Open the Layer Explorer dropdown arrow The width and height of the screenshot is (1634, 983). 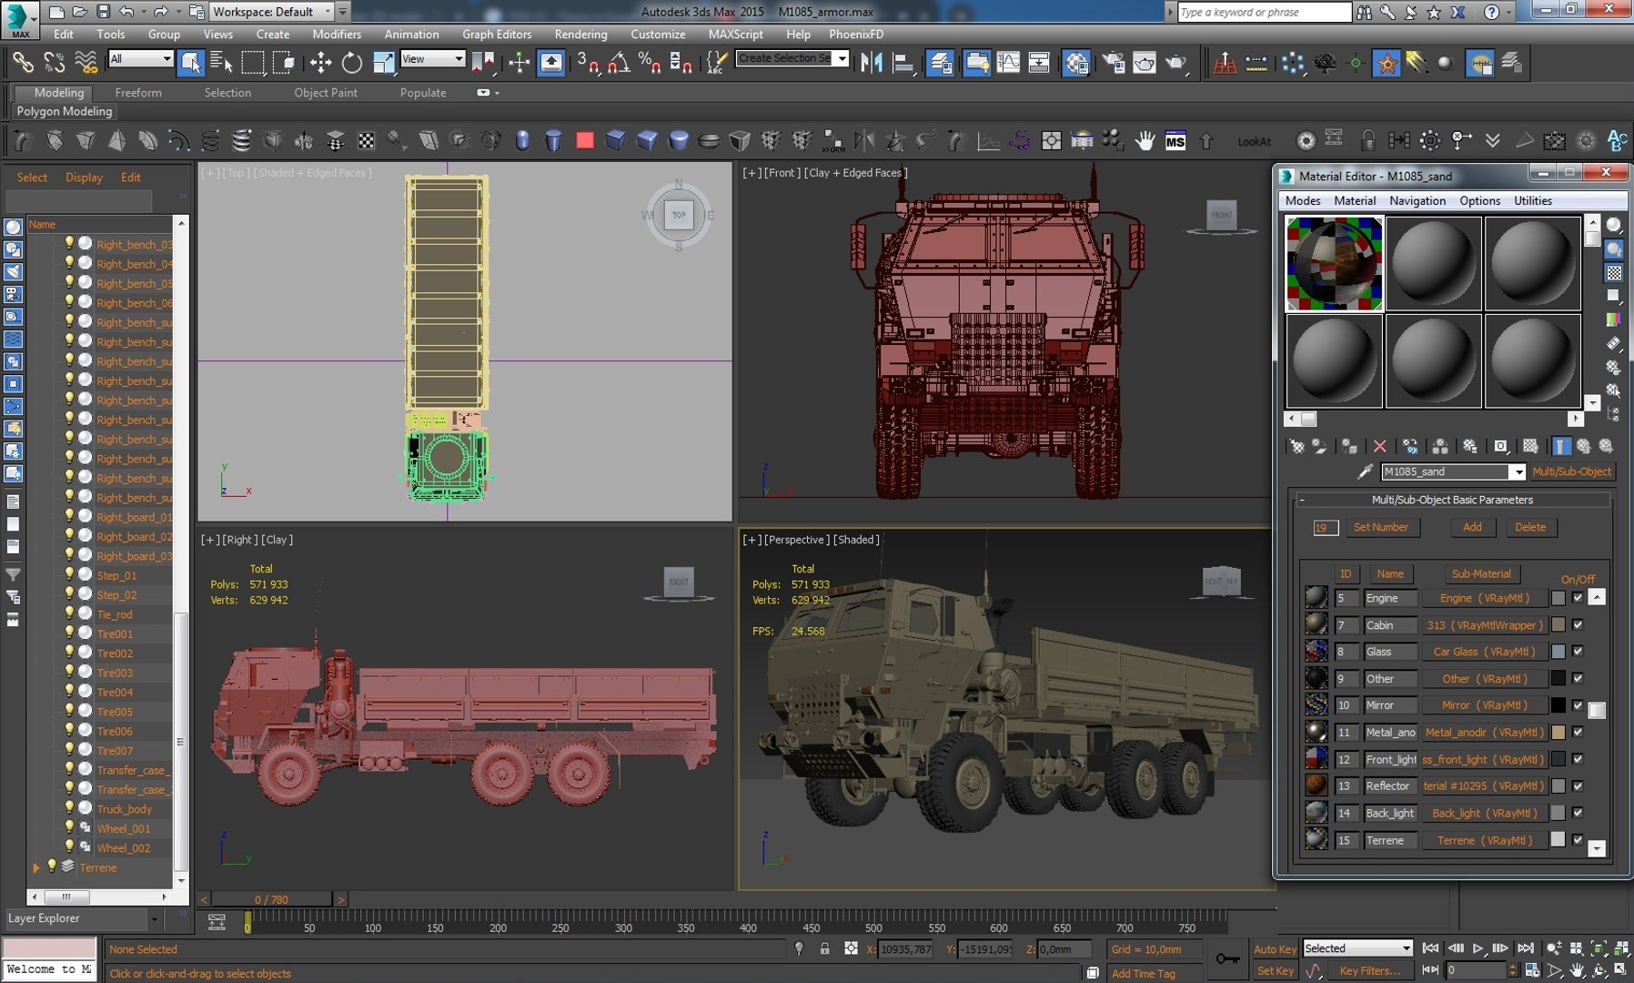click(155, 919)
